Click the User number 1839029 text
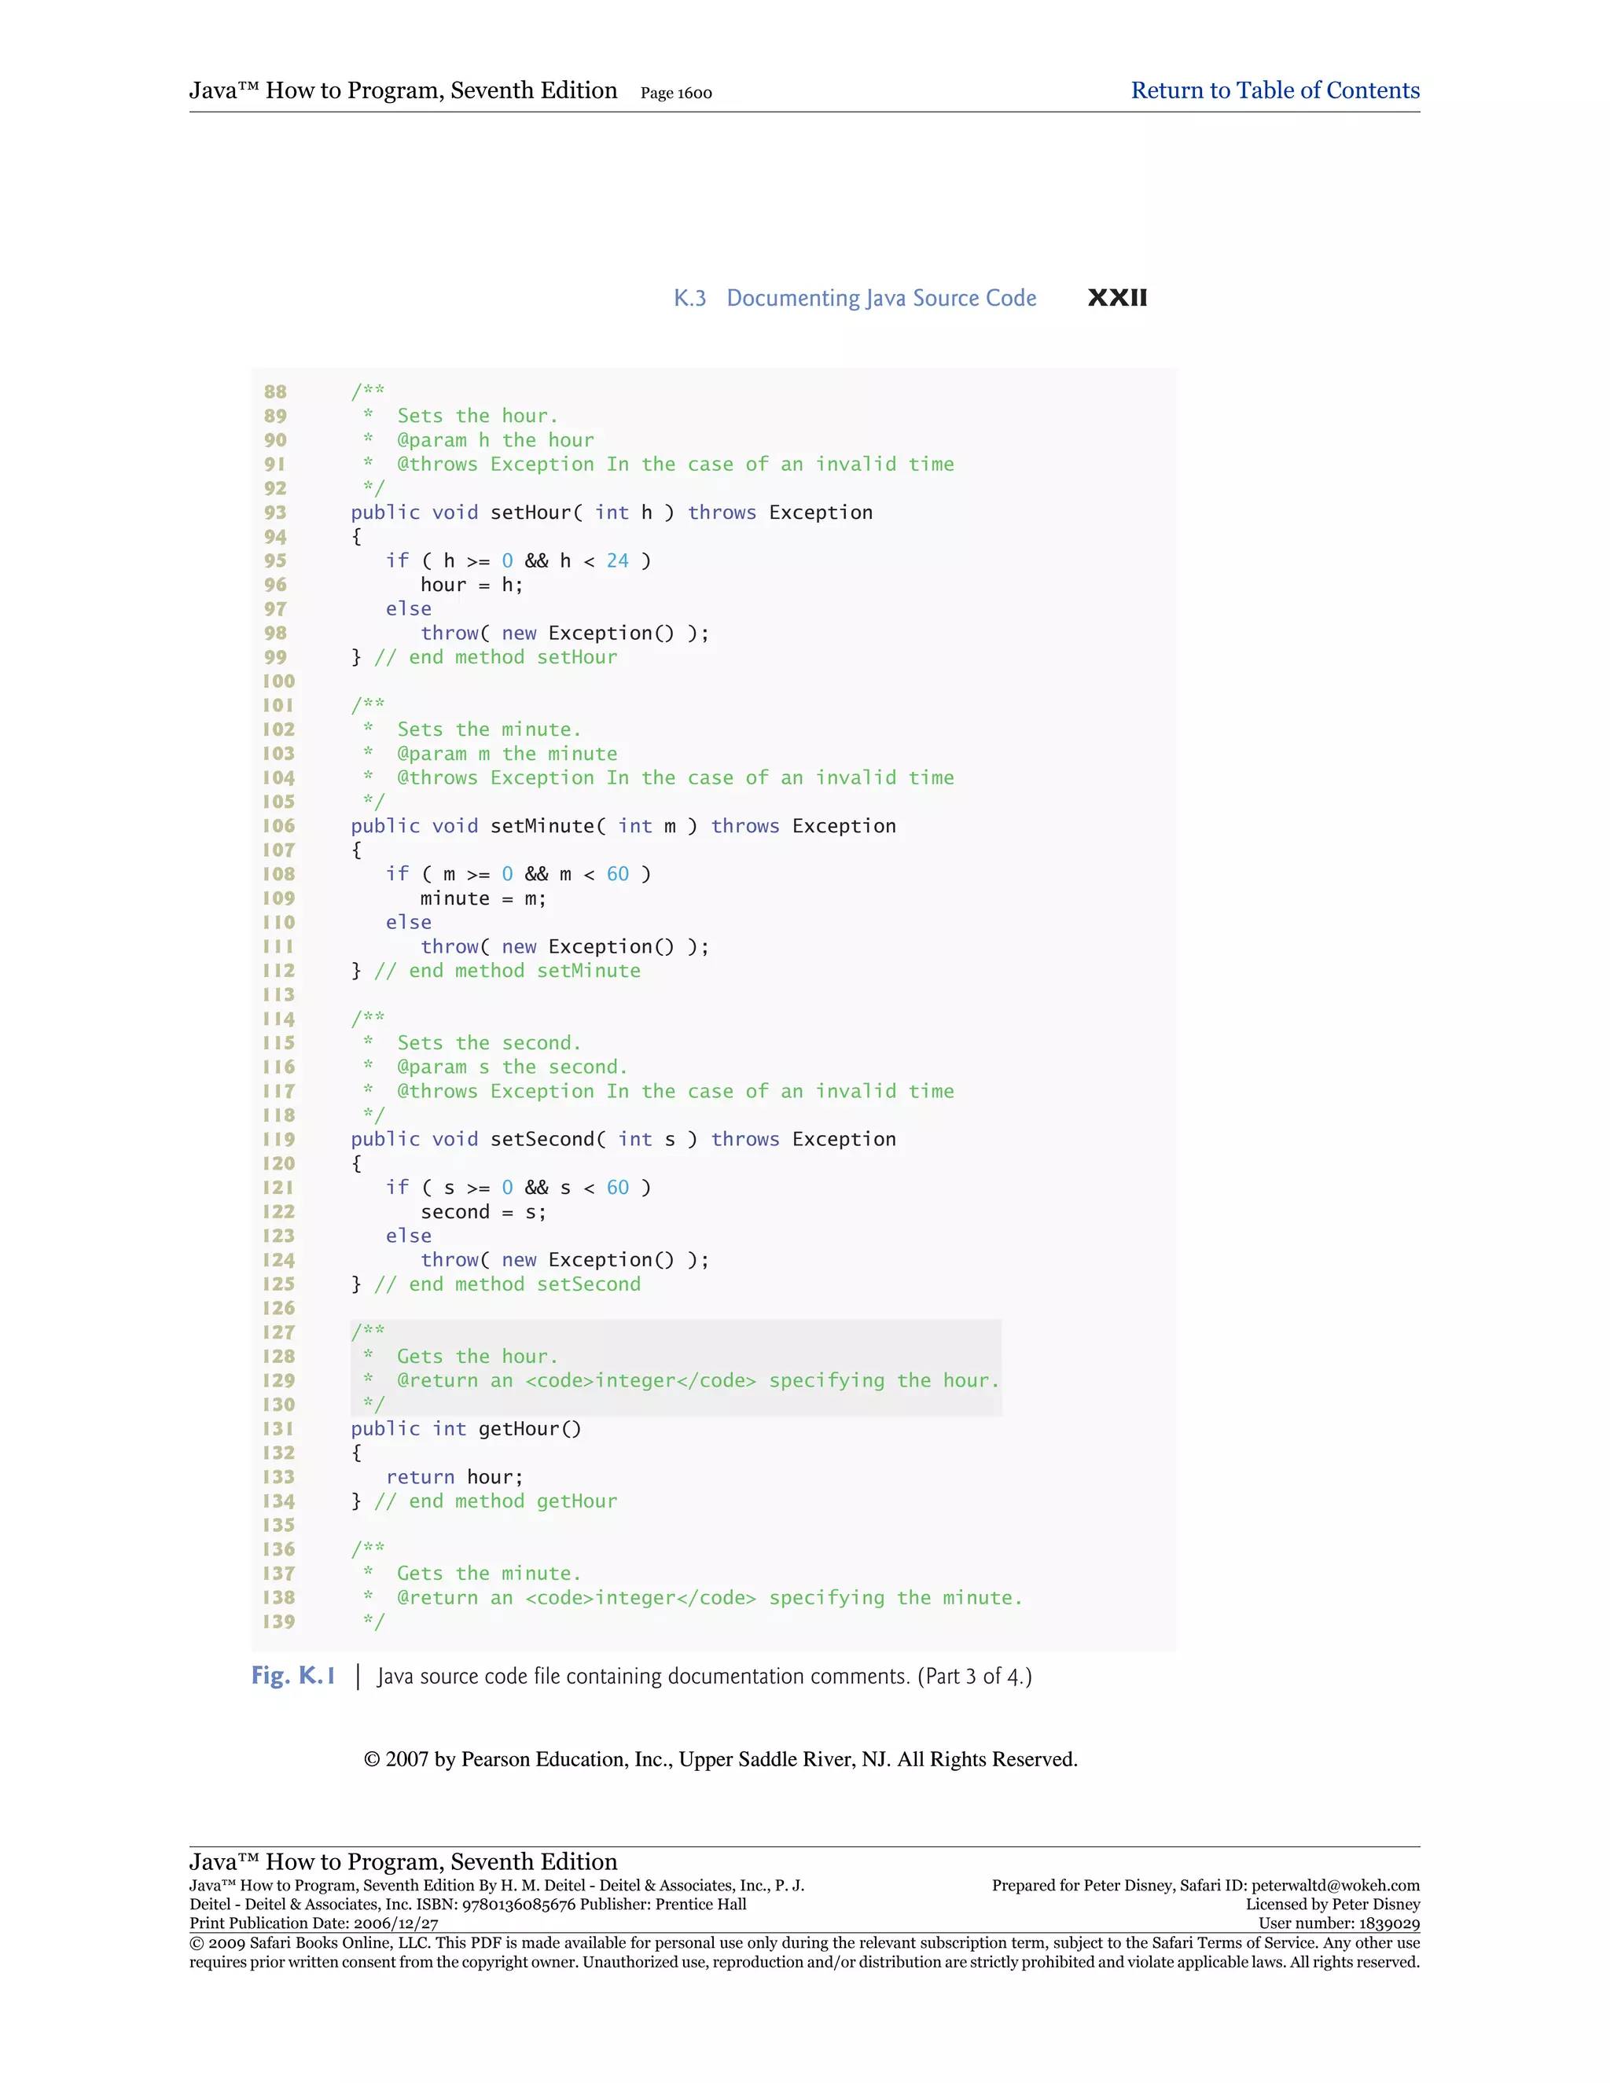Viewport: 1610px width, 2083px height. point(1338,1923)
